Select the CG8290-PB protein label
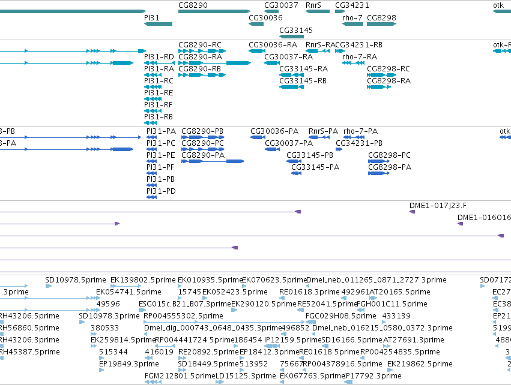This screenshot has height=385, width=511. tap(202, 131)
